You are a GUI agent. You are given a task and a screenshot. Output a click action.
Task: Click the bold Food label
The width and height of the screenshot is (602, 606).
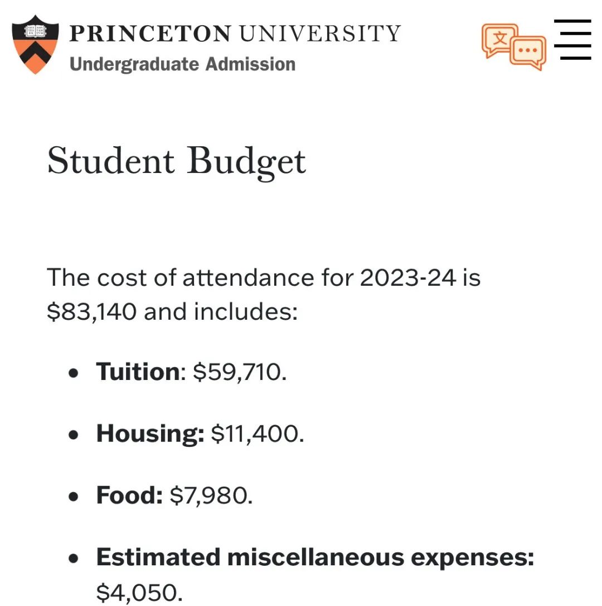point(129,496)
